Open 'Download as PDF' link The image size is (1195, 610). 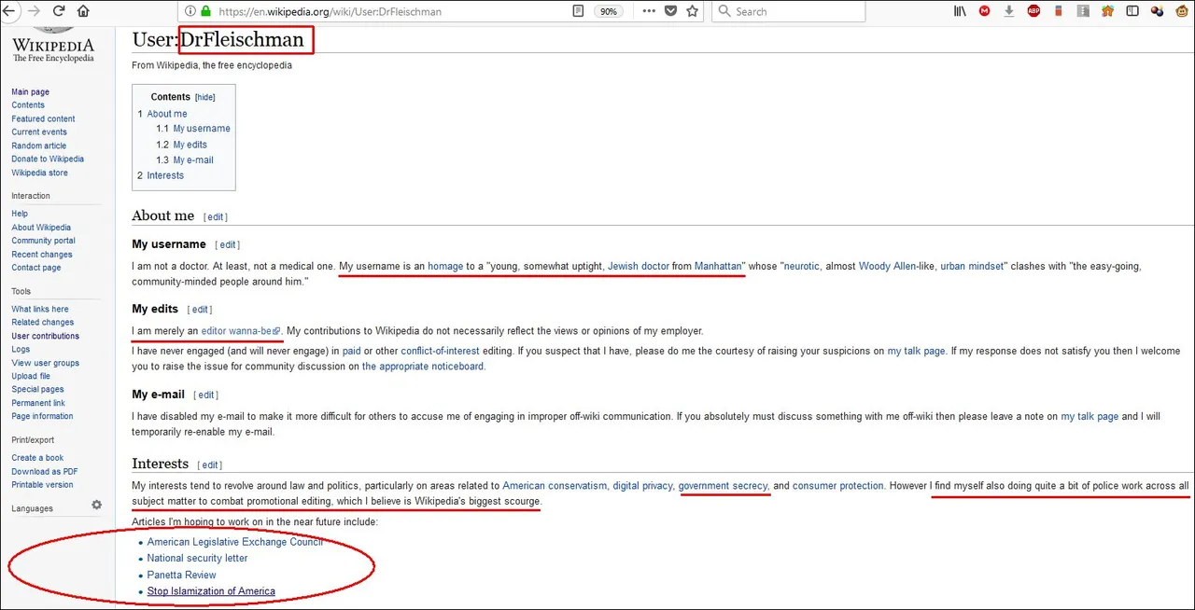[45, 471]
